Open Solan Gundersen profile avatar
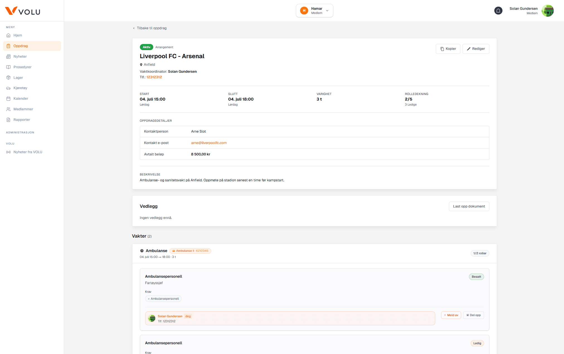 click(548, 11)
